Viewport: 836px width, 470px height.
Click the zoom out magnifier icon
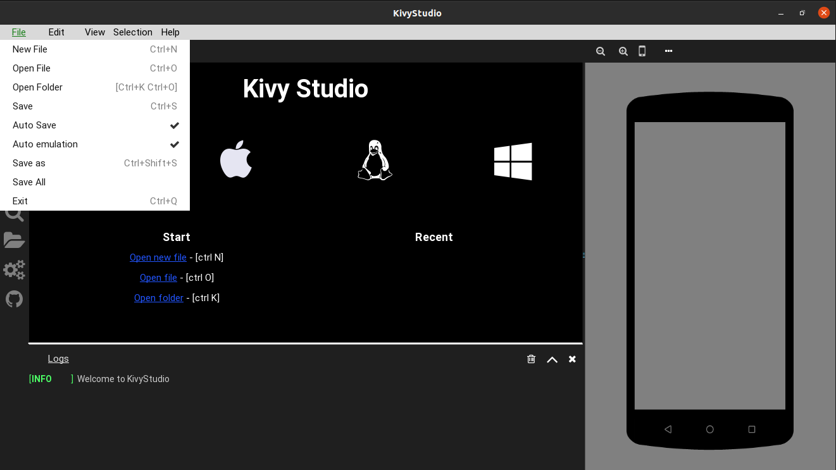(x=601, y=51)
